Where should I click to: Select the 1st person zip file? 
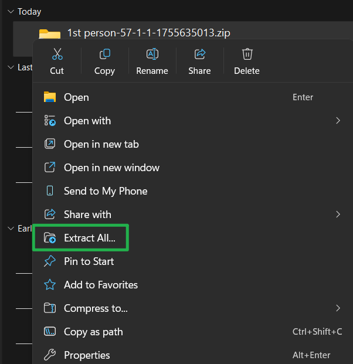(x=148, y=33)
